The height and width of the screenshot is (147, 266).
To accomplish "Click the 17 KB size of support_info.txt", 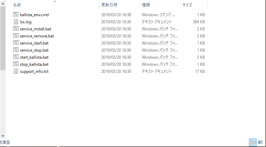I will tap(200, 71).
